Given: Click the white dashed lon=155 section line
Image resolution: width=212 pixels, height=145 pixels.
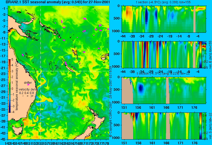Looking at the screenshot, I should pyautogui.click(x=41, y=72).
